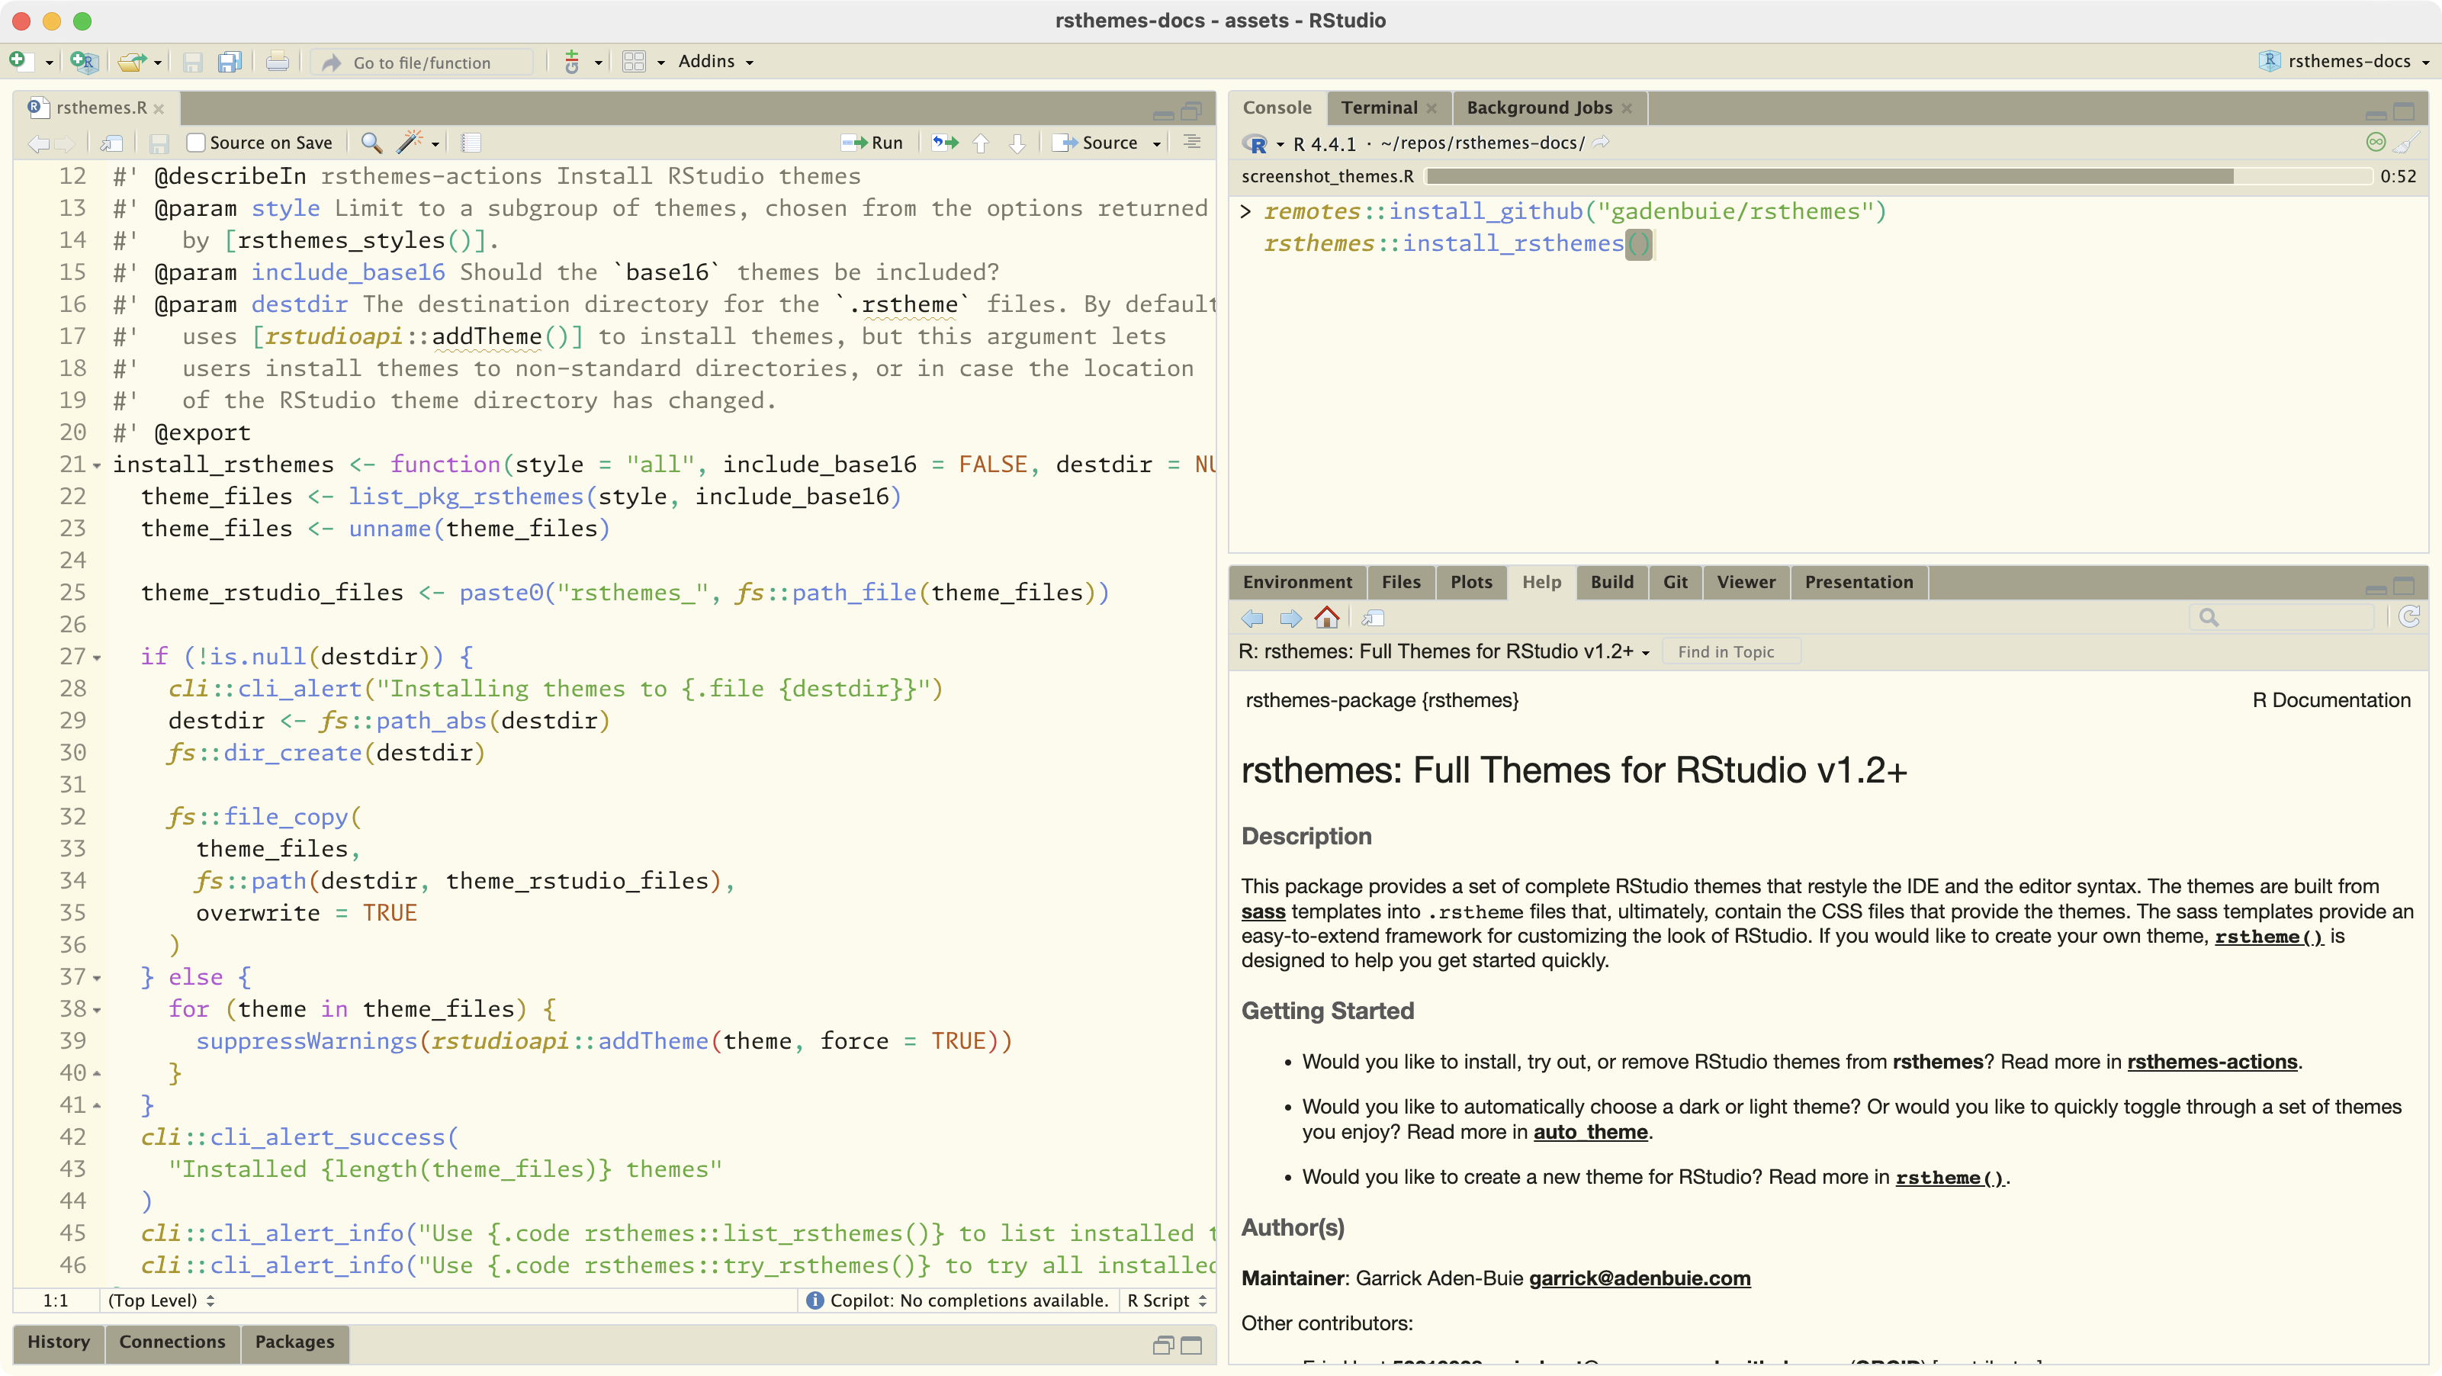The image size is (2442, 1376).
Task: Click the clear console broom icon
Action: click(x=2406, y=143)
